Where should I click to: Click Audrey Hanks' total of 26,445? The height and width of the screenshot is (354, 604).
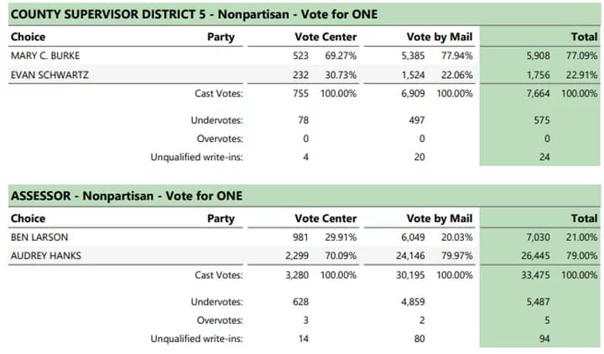click(535, 255)
